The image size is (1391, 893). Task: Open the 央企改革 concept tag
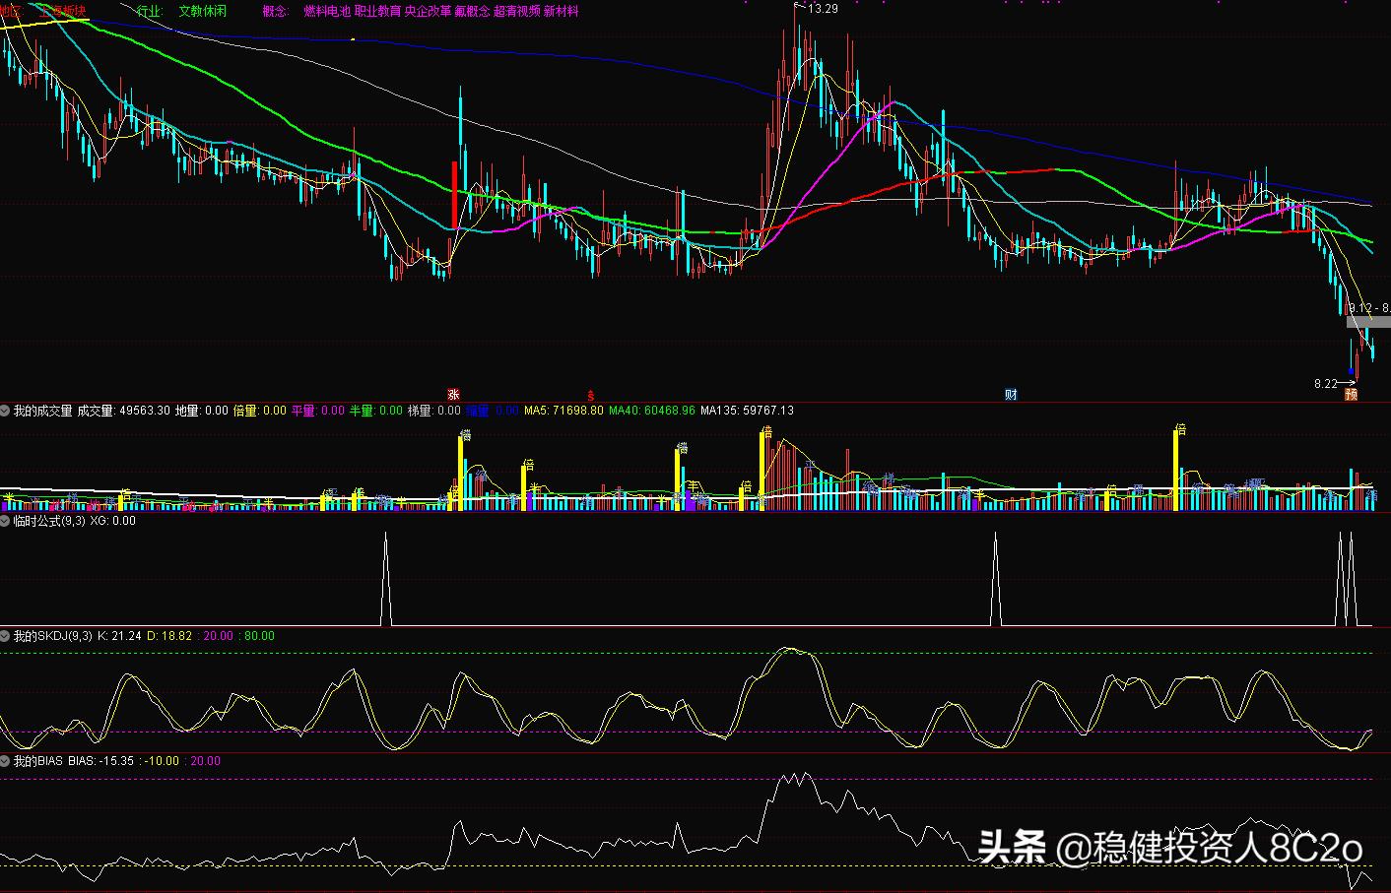pos(428,12)
